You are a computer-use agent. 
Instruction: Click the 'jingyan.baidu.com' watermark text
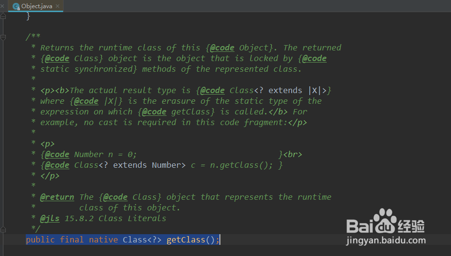point(386,240)
